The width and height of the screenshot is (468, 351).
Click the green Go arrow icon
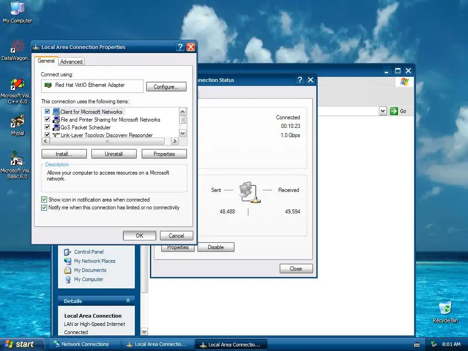coord(394,111)
